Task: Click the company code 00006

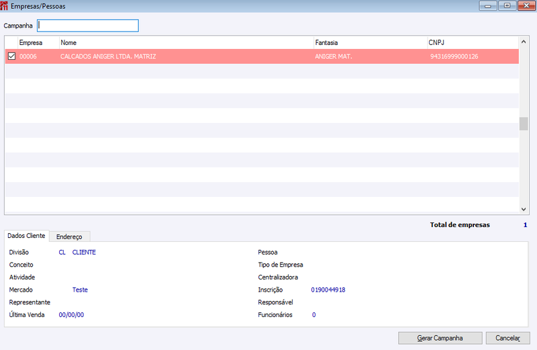Action: (x=28, y=56)
